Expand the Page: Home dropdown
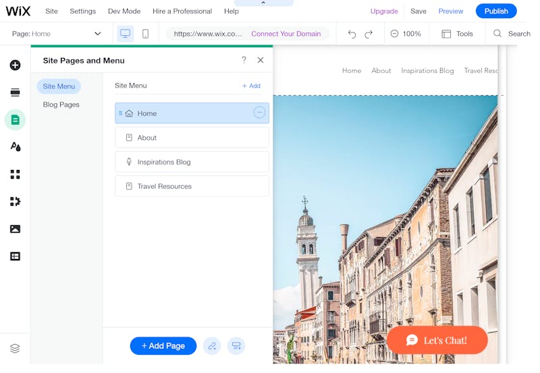The image size is (540, 373). pyautogui.click(x=57, y=34)
